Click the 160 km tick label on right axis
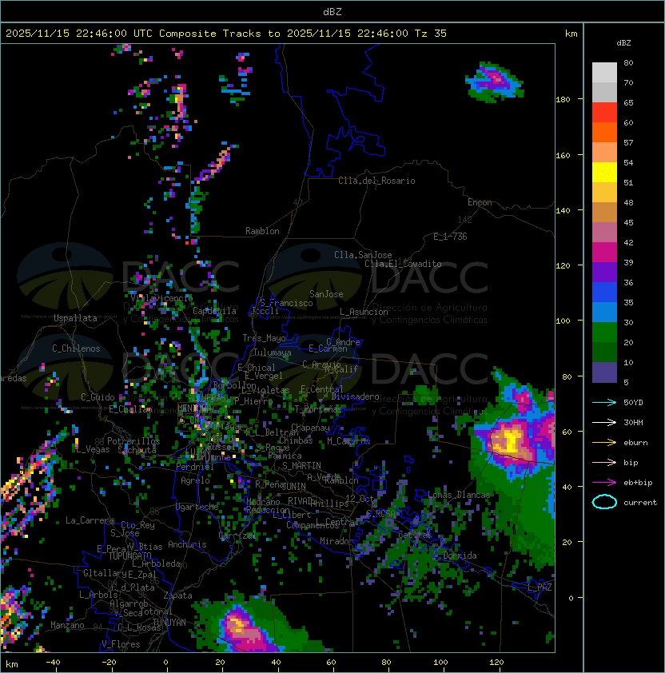 563,155
